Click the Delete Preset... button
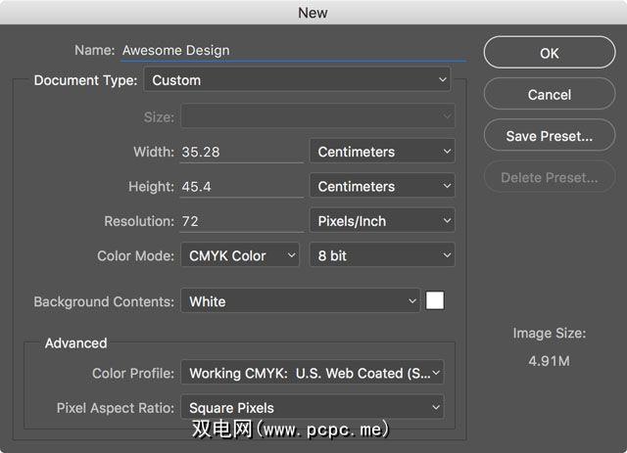Image resolution: width=627 pixels, height=453 pixels. pos(549,177)
